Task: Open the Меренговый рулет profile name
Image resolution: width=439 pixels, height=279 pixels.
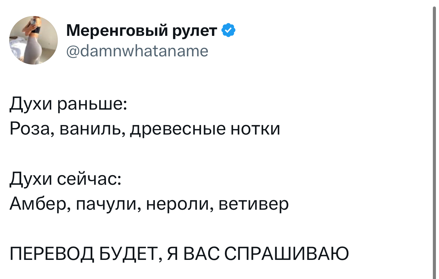Action: (142, 31)
